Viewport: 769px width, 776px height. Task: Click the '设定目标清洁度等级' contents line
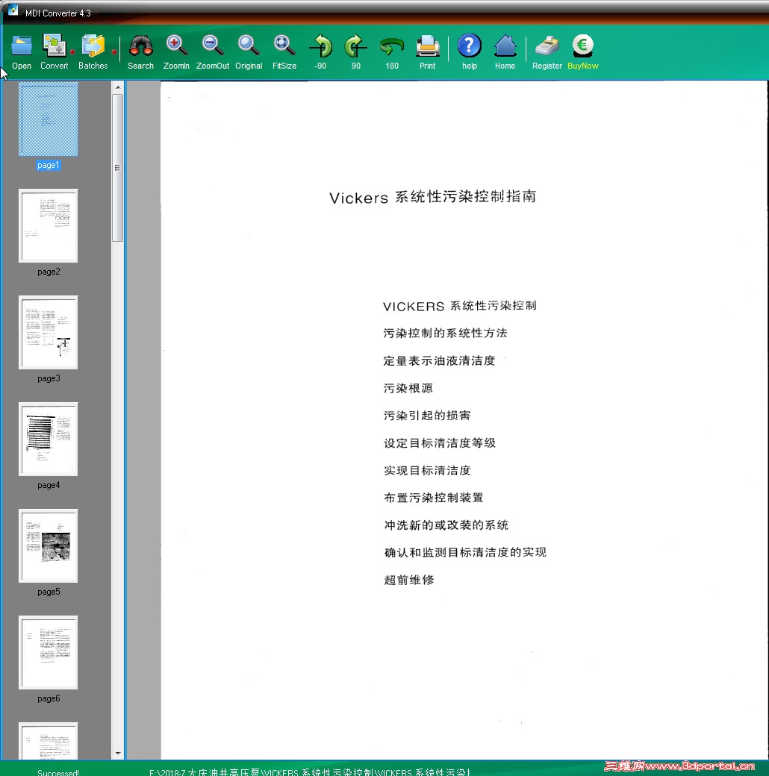440,443
